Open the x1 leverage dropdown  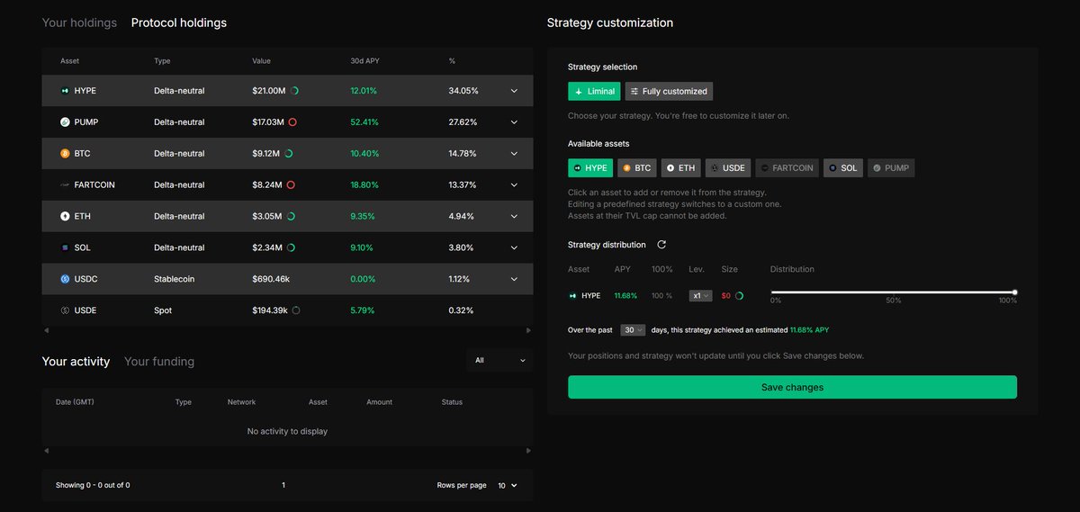click(700, 295)
